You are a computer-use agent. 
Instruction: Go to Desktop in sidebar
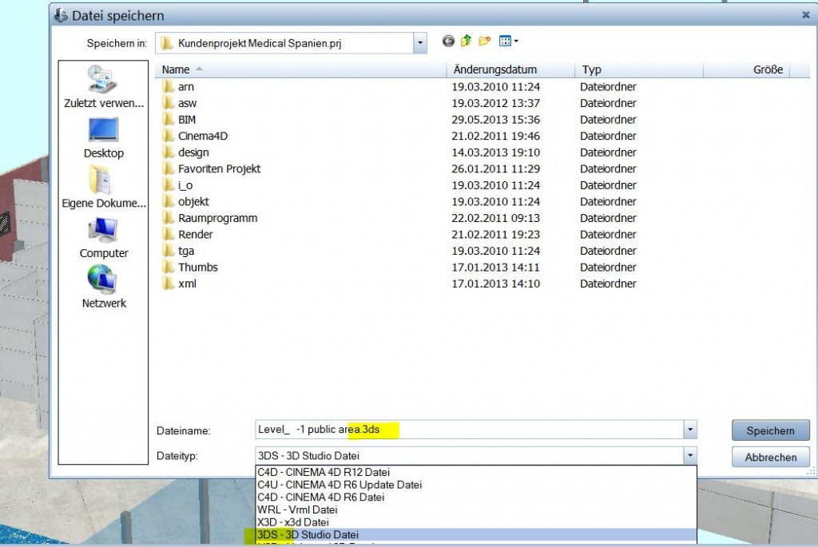104,137
